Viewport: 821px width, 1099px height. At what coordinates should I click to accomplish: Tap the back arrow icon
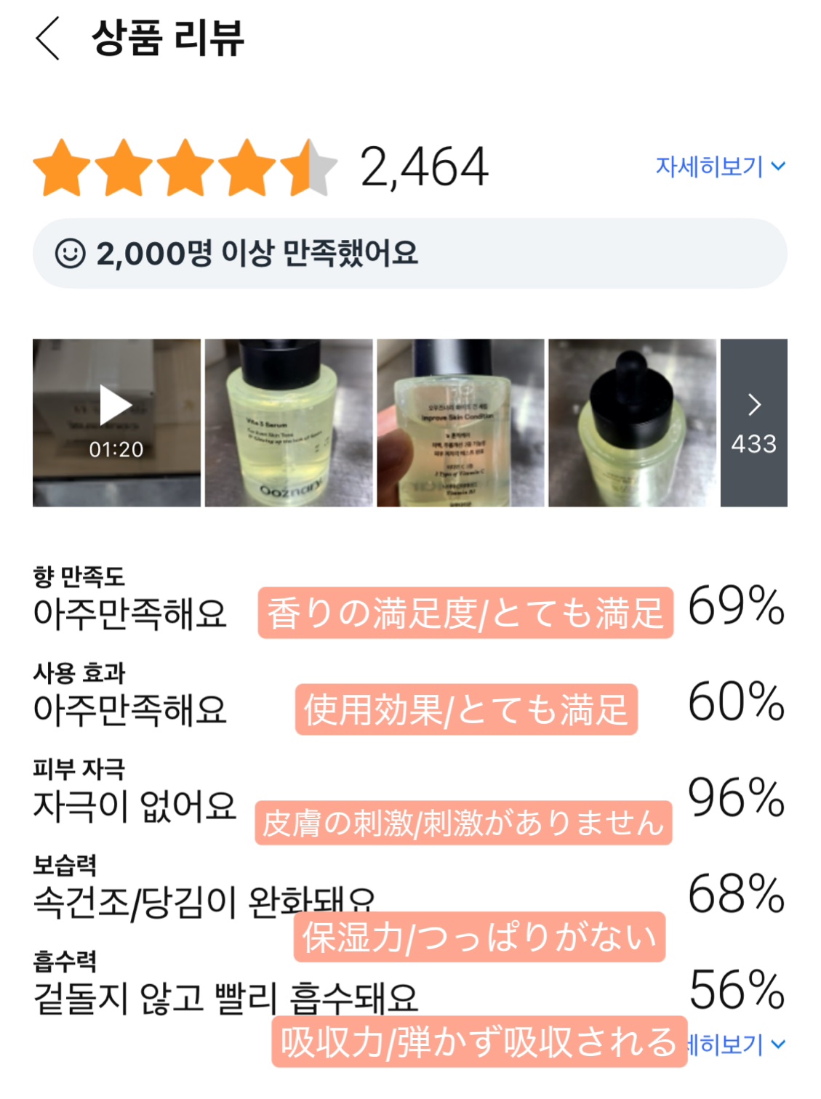(x=48, y=39)
